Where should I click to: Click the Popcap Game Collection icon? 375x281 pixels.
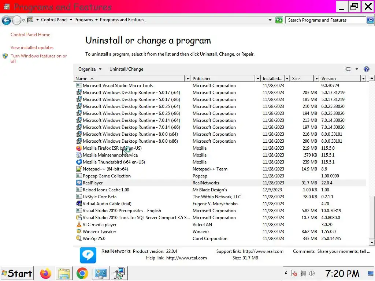79,176
